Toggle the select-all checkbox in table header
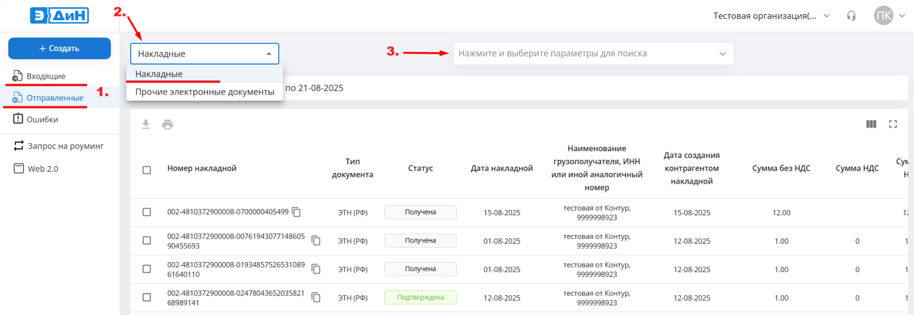The image size is (914, 315). 147,170
